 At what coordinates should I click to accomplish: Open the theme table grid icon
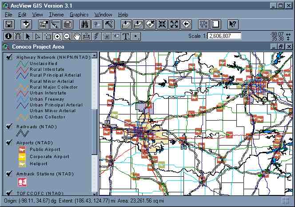coord(68,24)
